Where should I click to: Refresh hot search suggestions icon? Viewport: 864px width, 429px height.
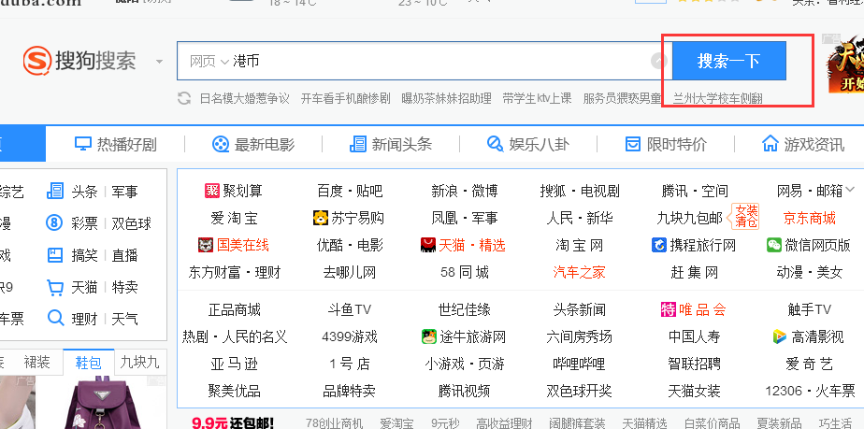pyautogui.click(x=184, y=98)
